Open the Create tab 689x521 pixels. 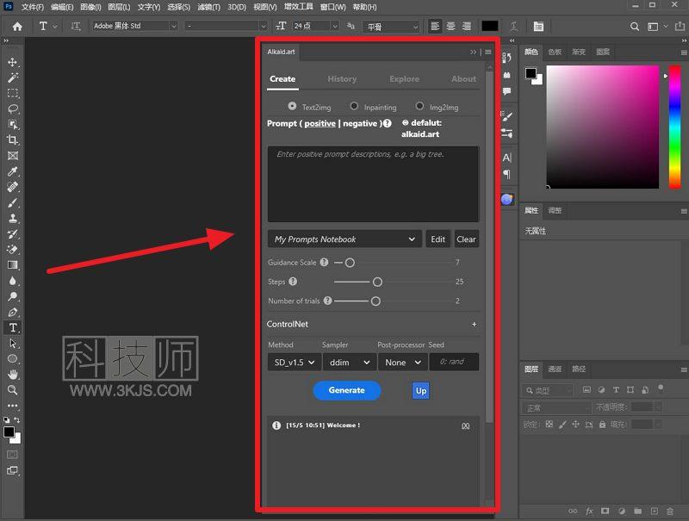click(x=282, y=79)
